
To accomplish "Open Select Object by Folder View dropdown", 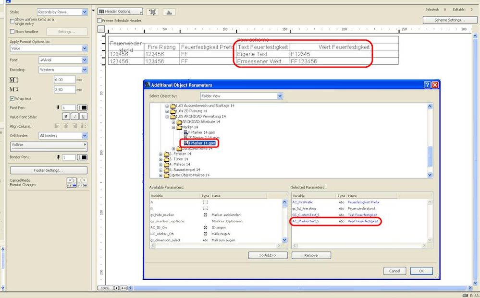I will [x=241, y=96].
